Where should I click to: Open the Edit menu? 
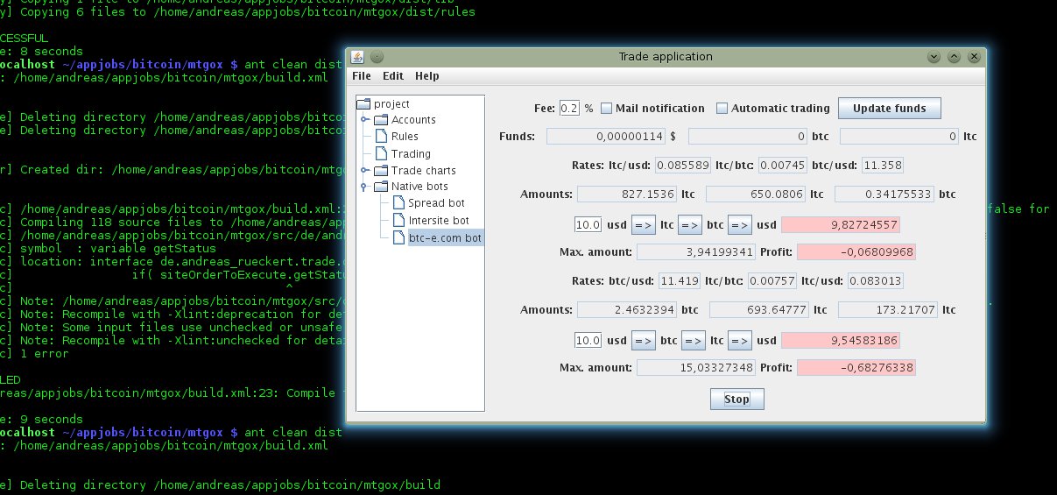[x=393, y=76]
